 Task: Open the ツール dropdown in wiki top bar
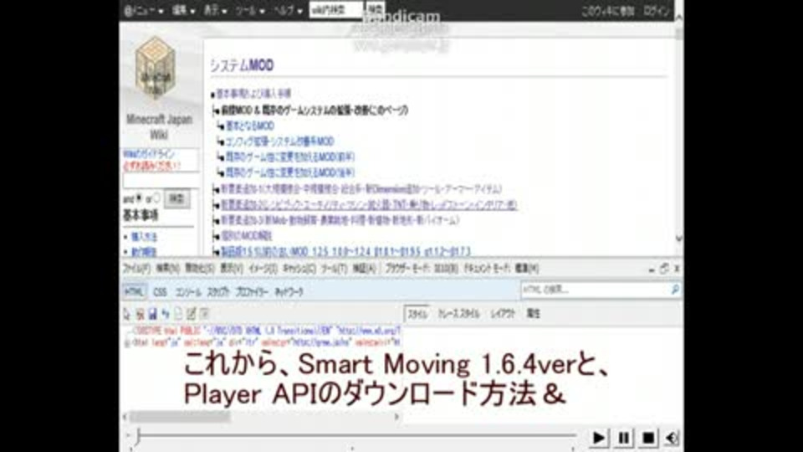[249, 10]
